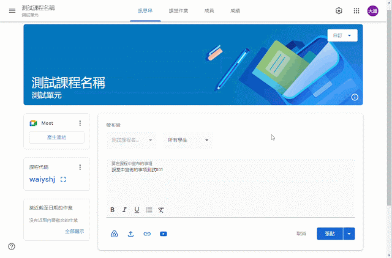392x258 pixels.
Task: Display class code waiyshj full screen
Action: 63,179
